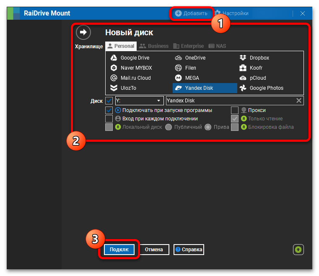Viewport: 319px width, 276px height.
Task: Click the green badge beside Блокировка файла
Action: pyautogui.click(x=244, y=127)
